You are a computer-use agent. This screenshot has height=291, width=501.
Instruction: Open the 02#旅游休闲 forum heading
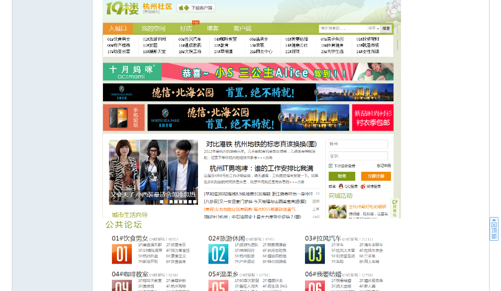click(226, 239)
